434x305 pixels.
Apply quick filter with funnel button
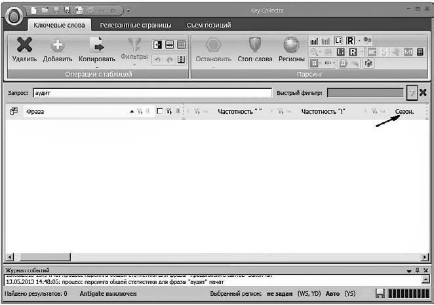[411, 93]
